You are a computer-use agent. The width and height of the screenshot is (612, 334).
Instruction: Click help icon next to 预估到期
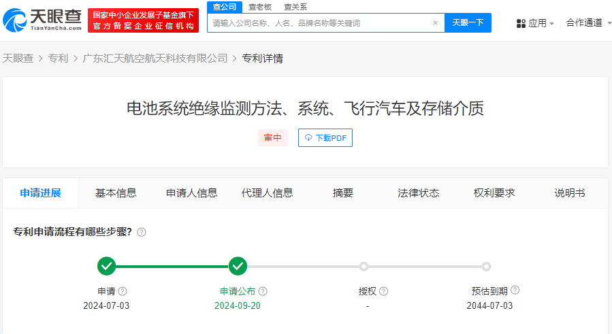point(515,290)
